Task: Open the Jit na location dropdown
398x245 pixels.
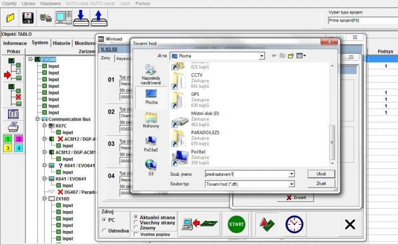Action: coord(261,56)
